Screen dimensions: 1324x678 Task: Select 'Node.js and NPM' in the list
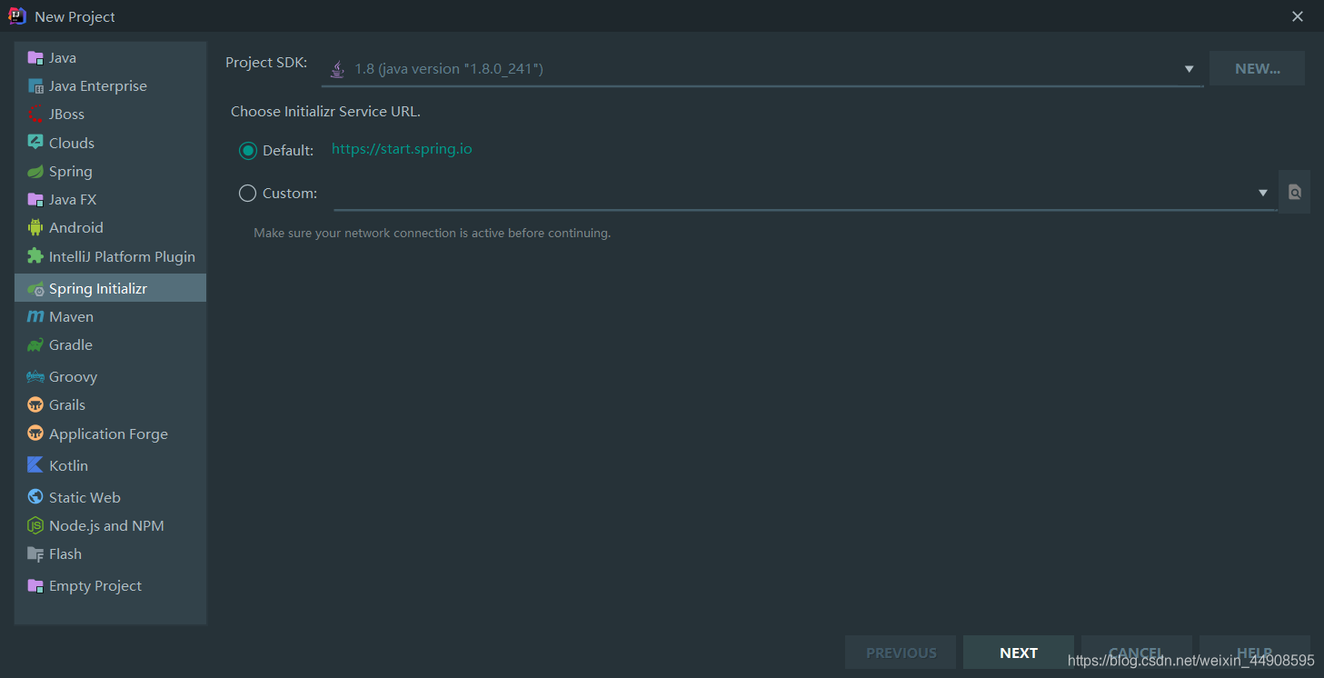[x=110, y=525]
